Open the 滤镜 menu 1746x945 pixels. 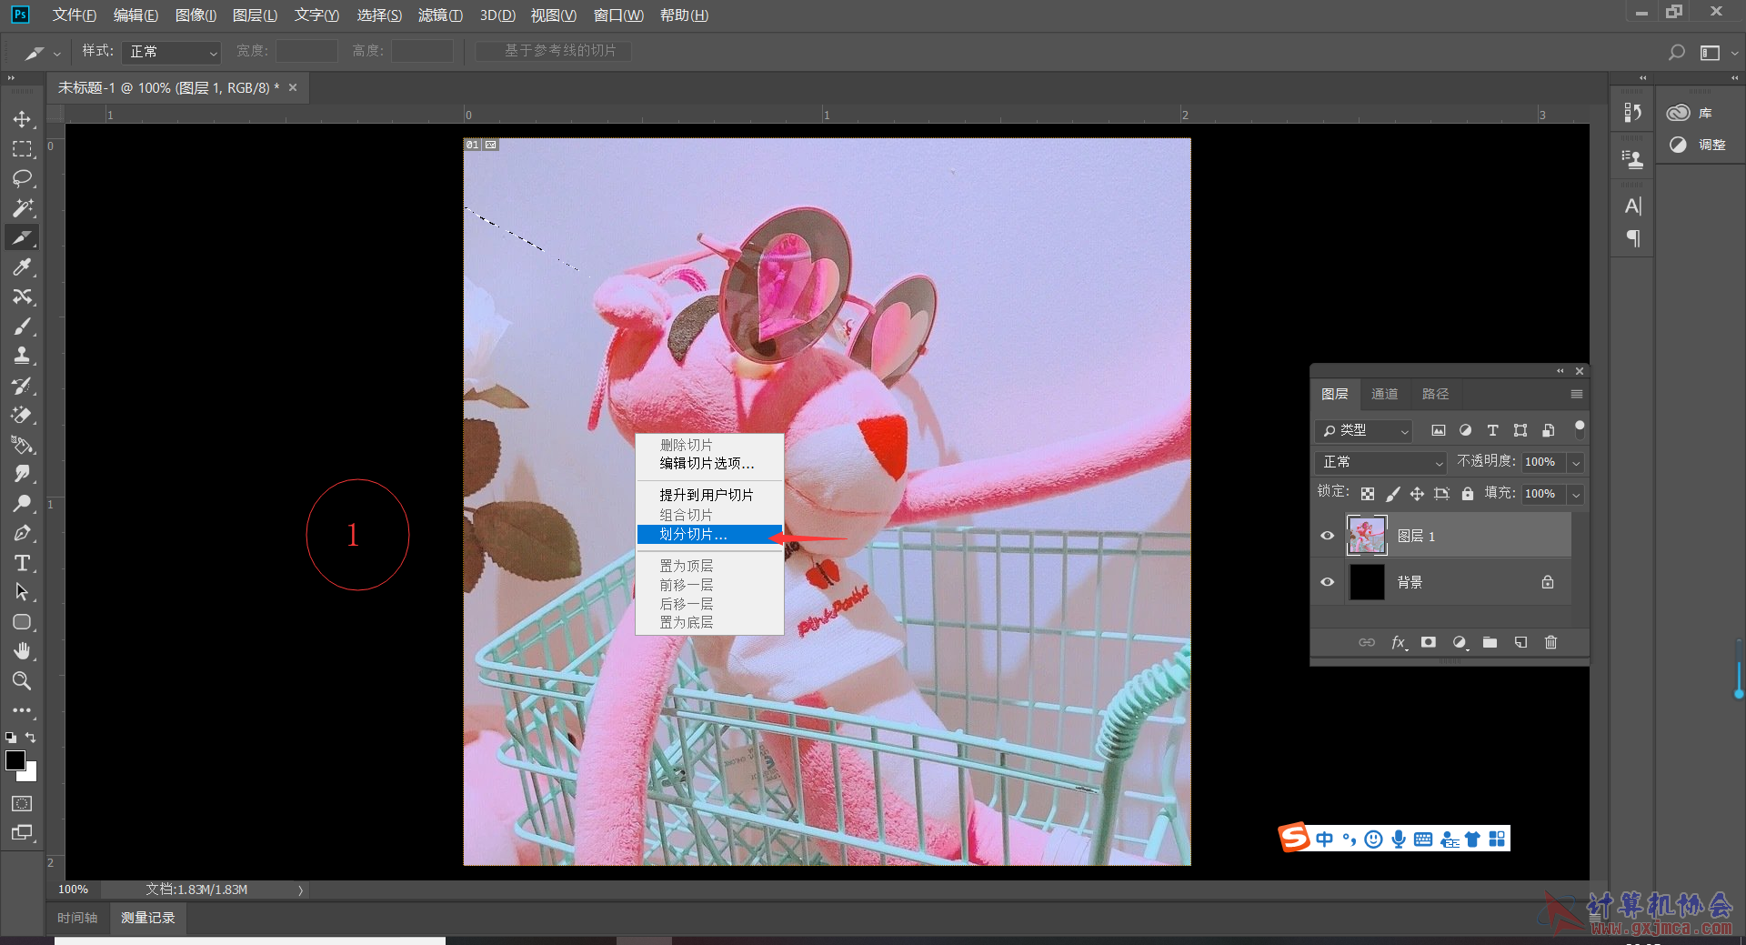(440, 15)
